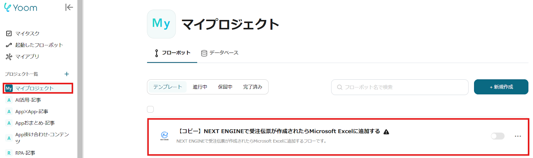Open AI活用-記事 project

pyautogui.click(x=28, y=100)
